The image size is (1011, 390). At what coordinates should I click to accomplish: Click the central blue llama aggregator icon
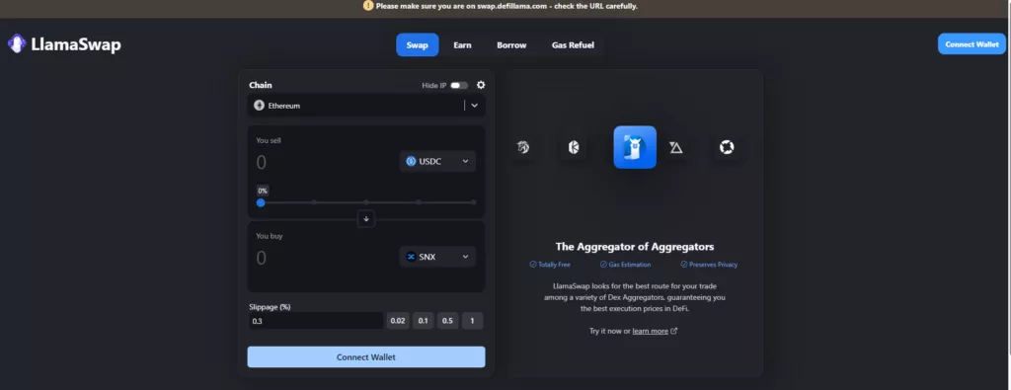point(635,147)
